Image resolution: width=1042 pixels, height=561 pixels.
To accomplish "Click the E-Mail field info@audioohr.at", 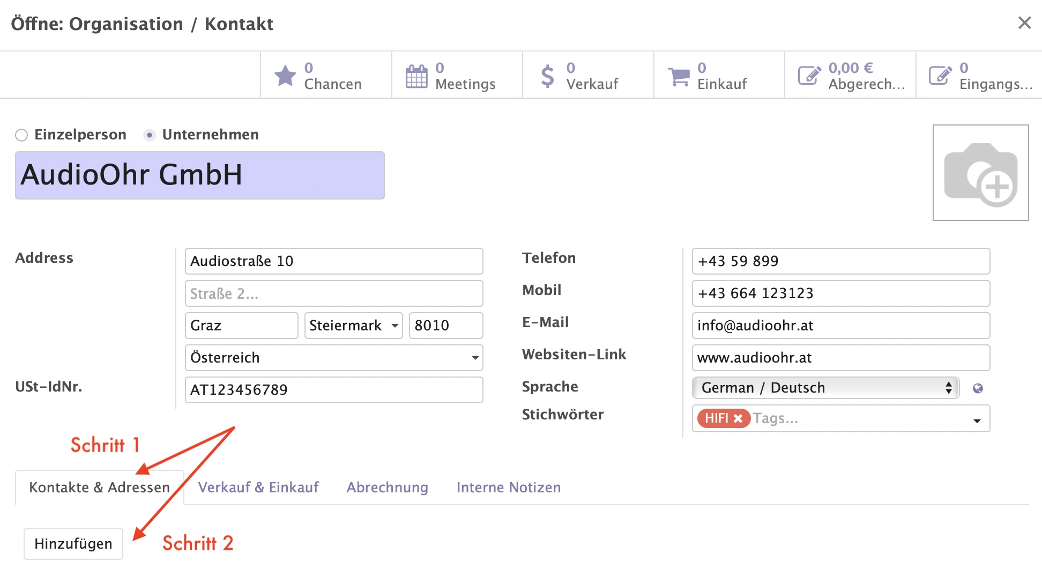I will (x=841, y=326).
